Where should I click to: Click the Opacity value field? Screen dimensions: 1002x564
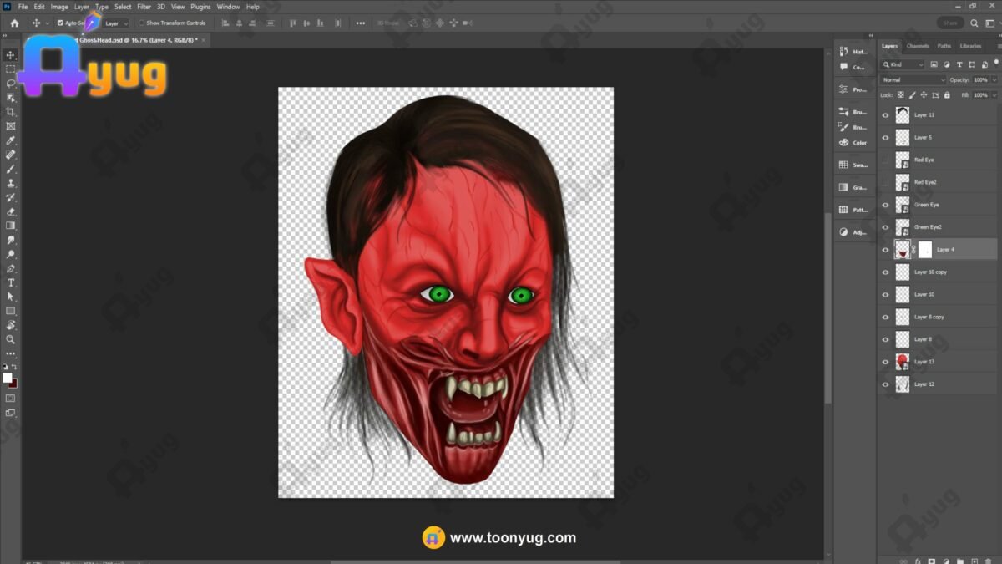[981, 80]
